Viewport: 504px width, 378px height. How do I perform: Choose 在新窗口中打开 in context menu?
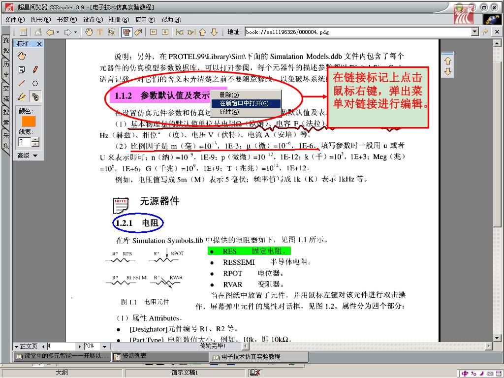point(246,103)
